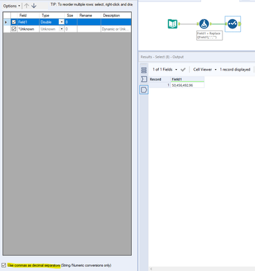Select the Select tool checkmark node
Image resolution: width=255 pixels, height=271 pixels.
click(x=233, y=24)
